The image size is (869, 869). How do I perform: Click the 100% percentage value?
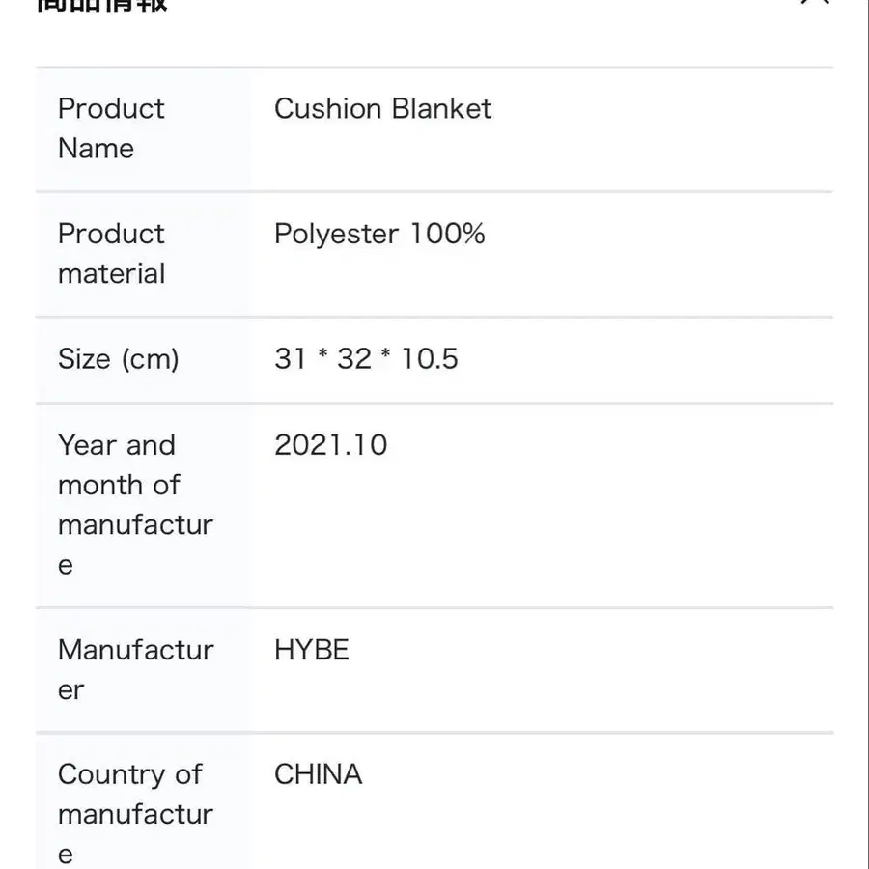pyautogui.click(x=447, y=234)
